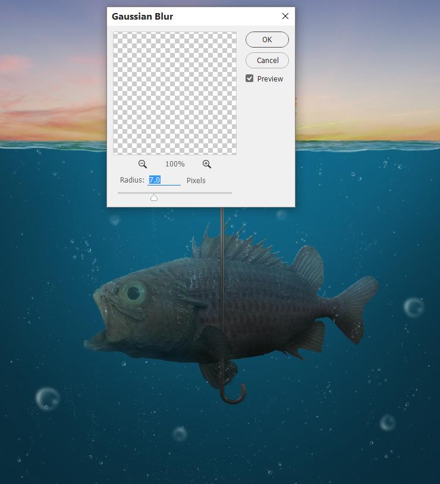
Task: Click the OK button in Gaussian Blur
Action: click(x=267, y=39)
